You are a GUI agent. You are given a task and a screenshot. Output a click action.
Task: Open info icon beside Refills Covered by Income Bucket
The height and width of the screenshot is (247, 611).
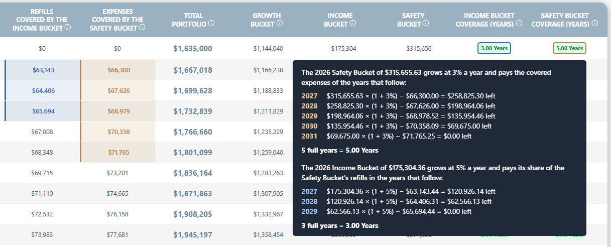(68, 28)
